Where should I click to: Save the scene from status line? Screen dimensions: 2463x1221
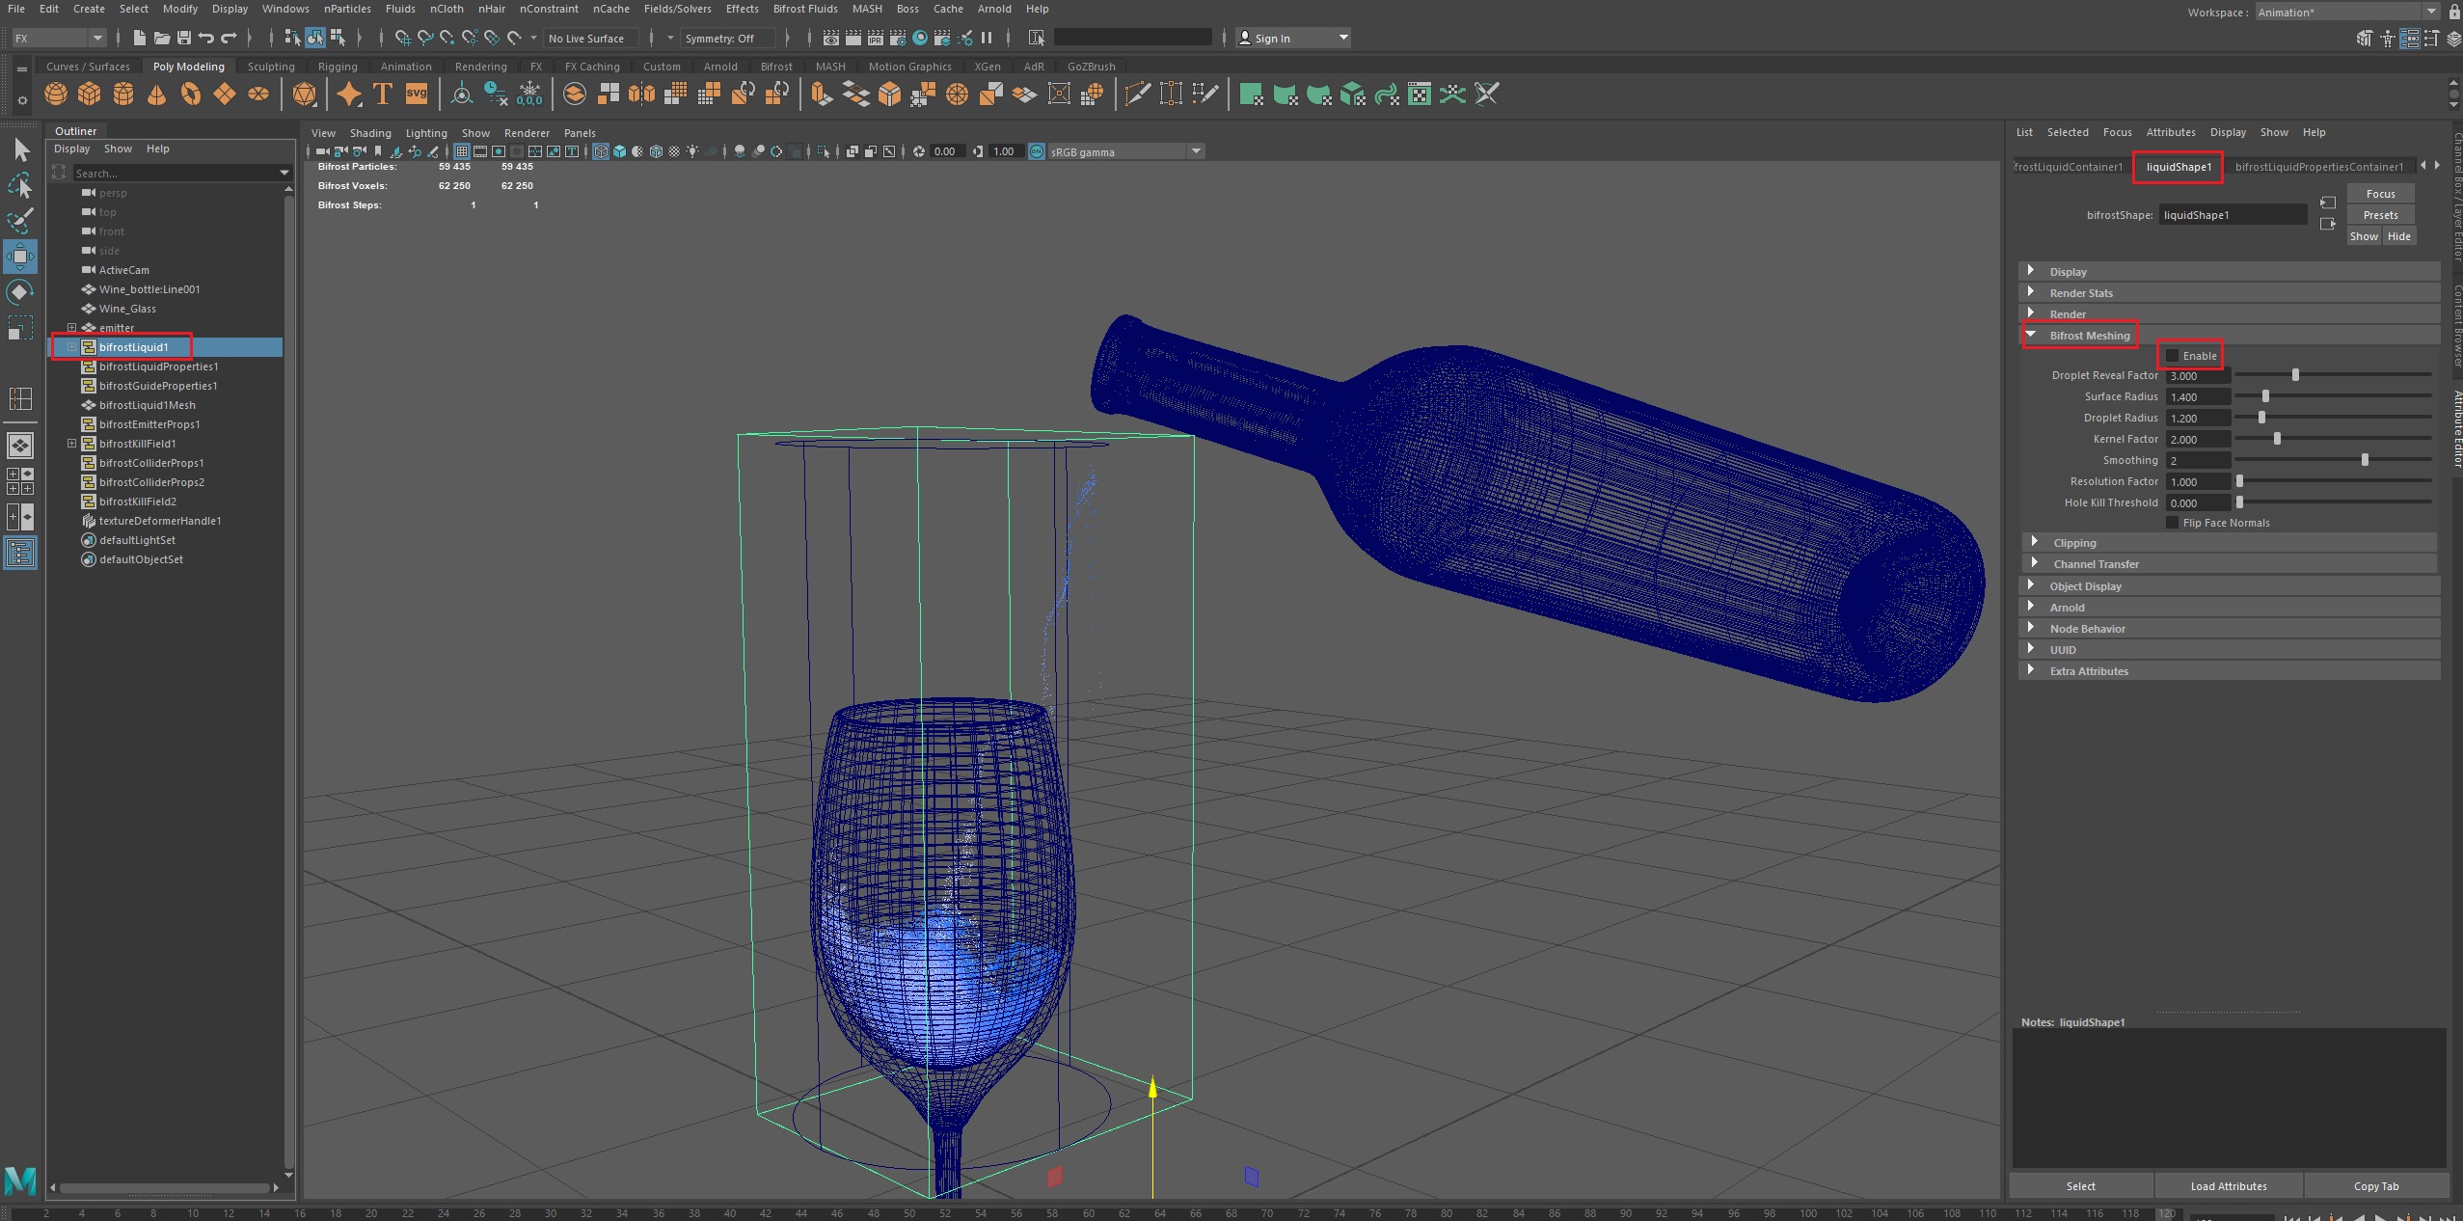click(184, 38)
